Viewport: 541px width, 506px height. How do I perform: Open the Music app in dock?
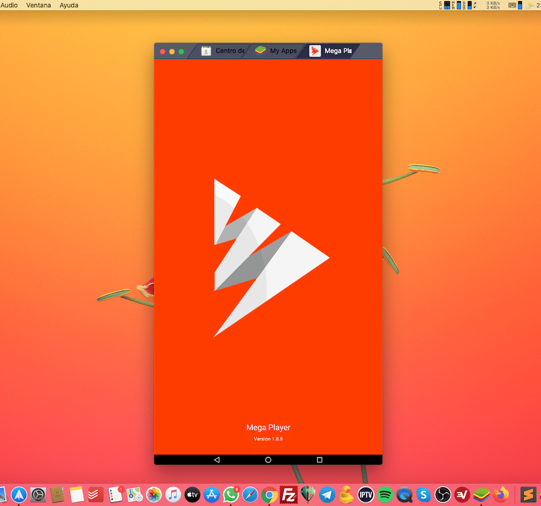coord(173,494)
